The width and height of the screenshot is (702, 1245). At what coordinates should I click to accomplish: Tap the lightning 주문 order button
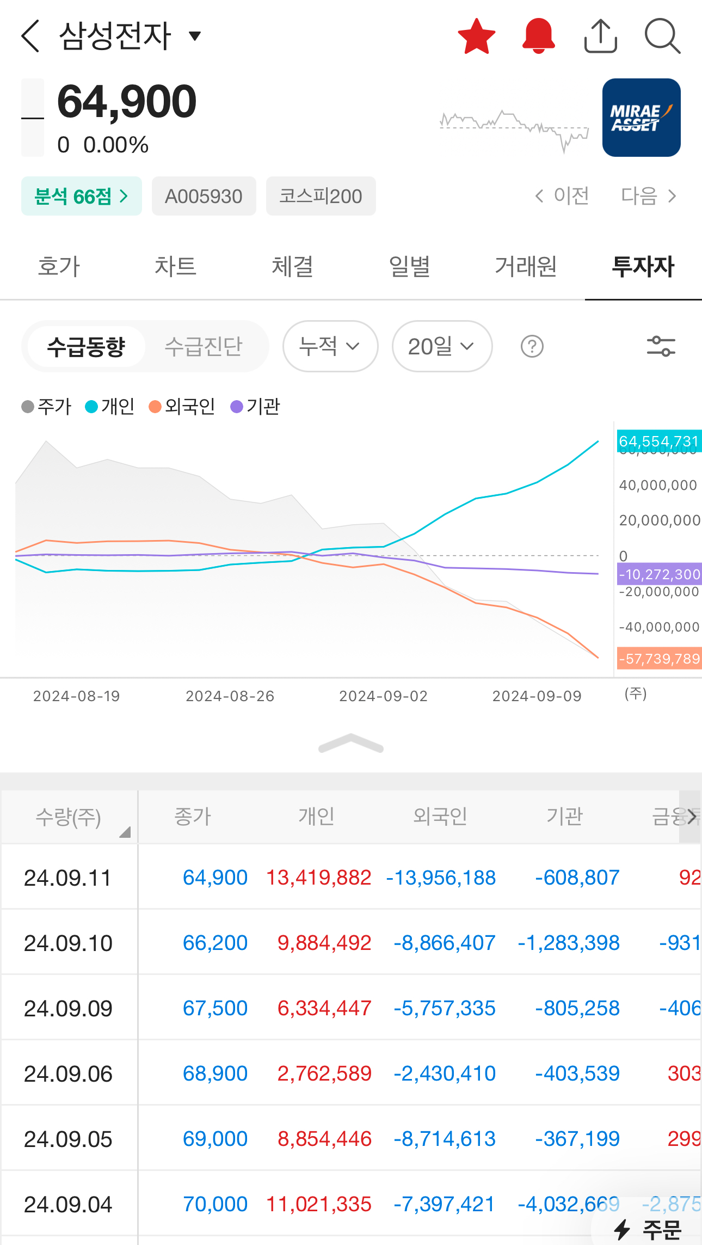648,1230
